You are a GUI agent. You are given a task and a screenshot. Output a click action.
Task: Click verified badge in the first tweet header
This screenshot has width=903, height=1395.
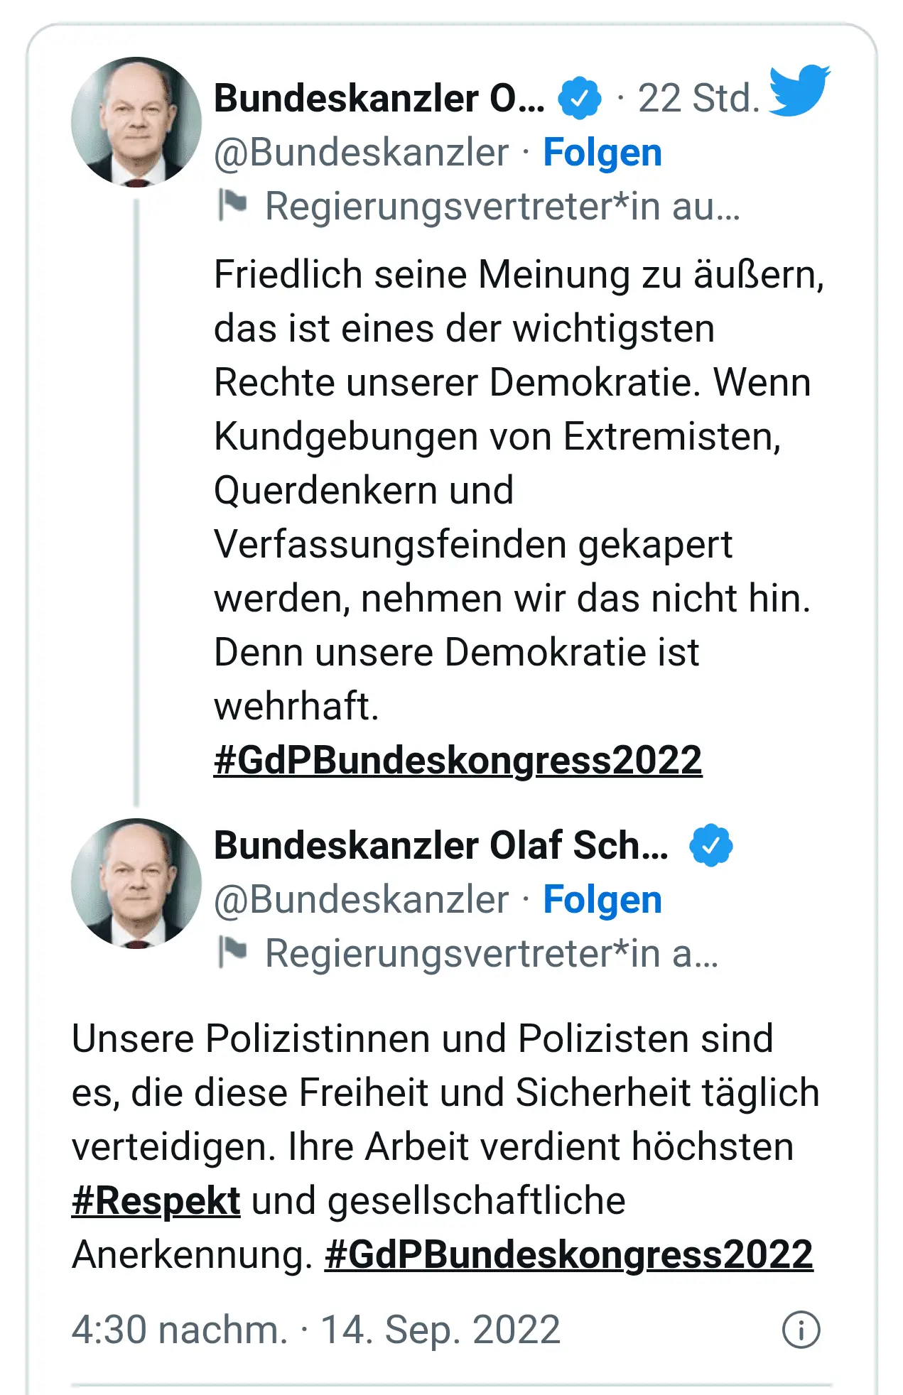click(579, 98)
